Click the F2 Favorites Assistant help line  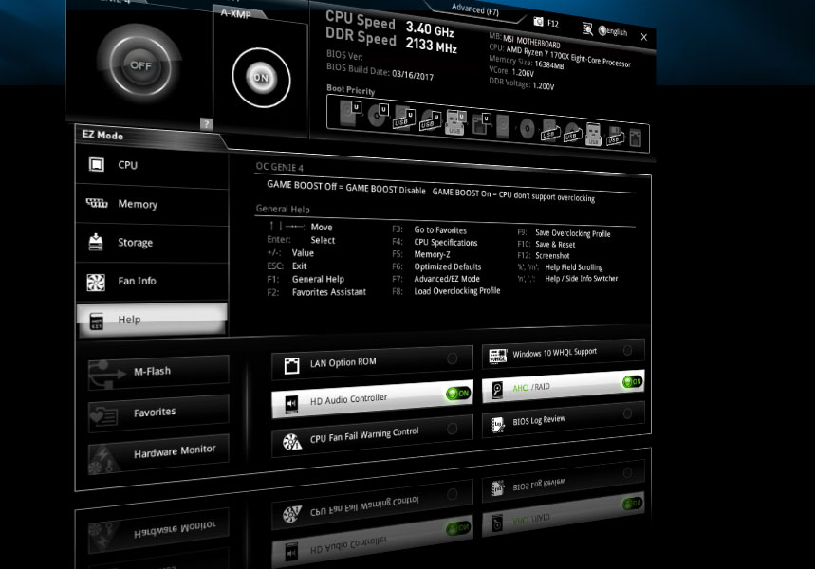pos(317,292)
